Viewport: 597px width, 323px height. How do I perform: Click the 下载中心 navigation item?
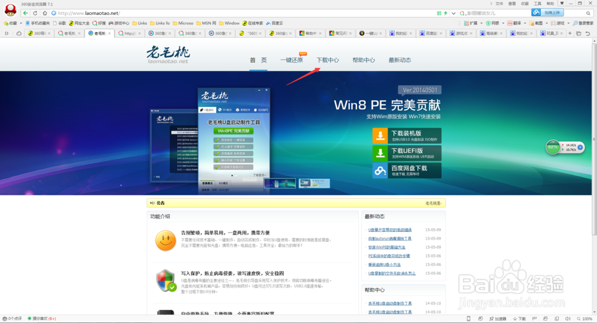pyautogui.click(x=327, y=60)
